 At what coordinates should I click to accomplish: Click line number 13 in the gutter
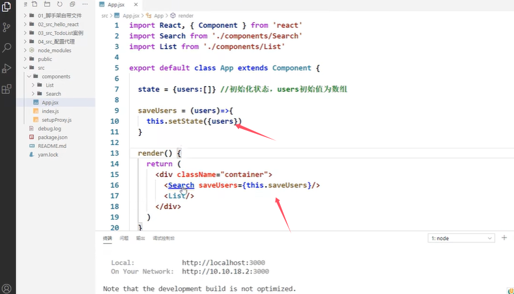[115, 153]
